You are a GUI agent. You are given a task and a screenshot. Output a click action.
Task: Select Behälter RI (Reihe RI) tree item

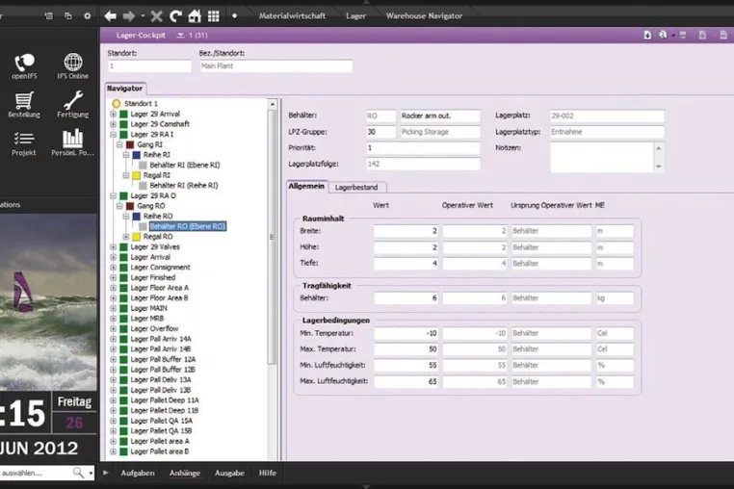coord(184,186)
